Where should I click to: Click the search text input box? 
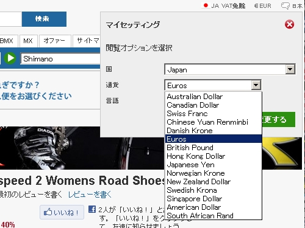click(10, 19)
